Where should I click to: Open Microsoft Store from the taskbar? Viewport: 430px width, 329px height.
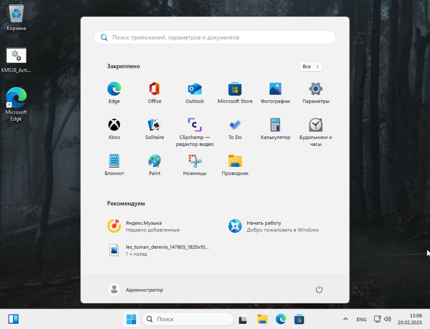(299, 319)
